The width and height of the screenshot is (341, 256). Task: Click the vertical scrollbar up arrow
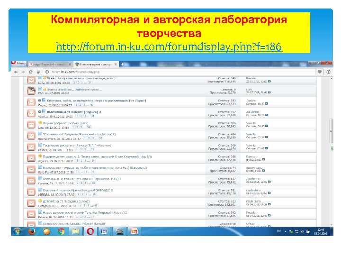tap(331, 78)
